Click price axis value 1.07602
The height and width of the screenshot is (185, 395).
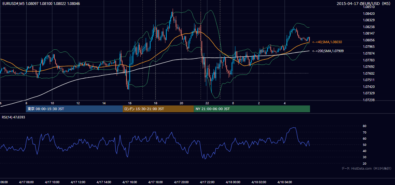[x=369, y=73]
